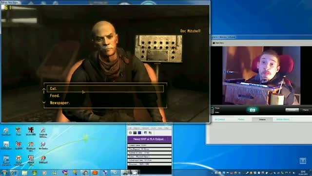Click the grey button left of webcam preferences
312x176 pixels.
292,110
